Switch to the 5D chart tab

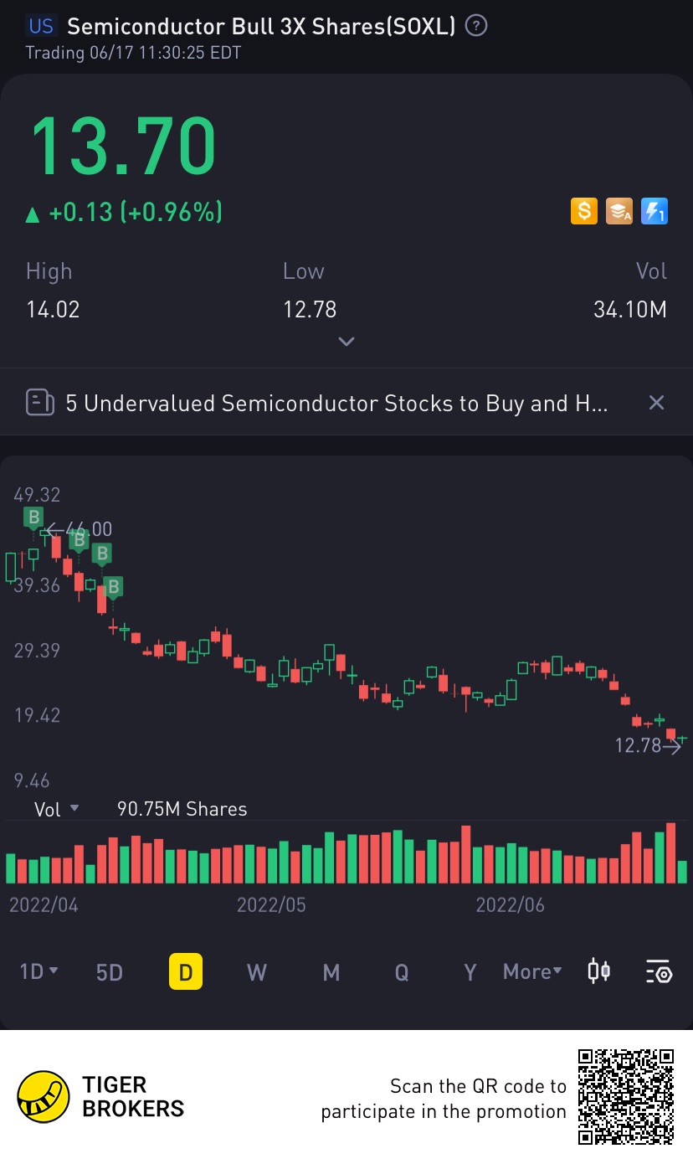tap(110, 971)
